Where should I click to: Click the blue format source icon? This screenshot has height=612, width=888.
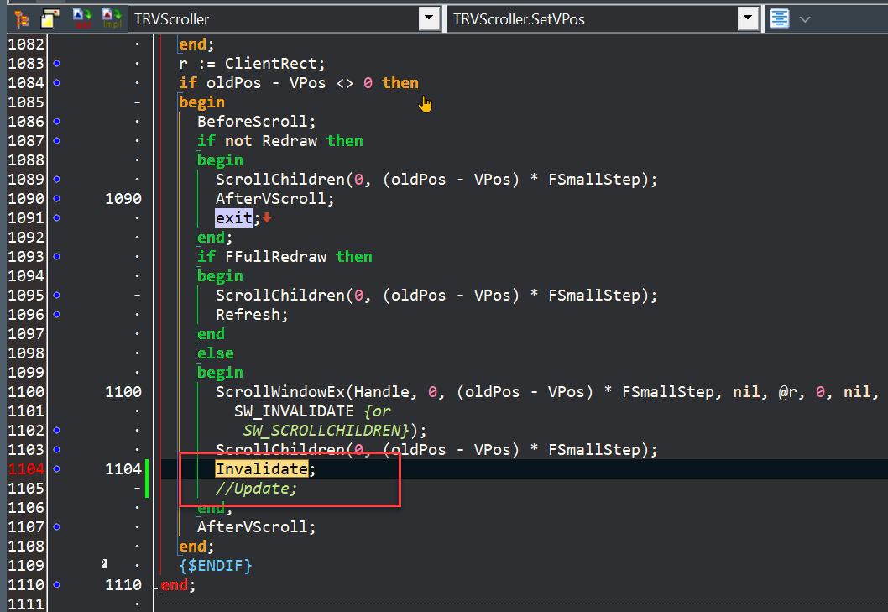[x=779, y=18]
